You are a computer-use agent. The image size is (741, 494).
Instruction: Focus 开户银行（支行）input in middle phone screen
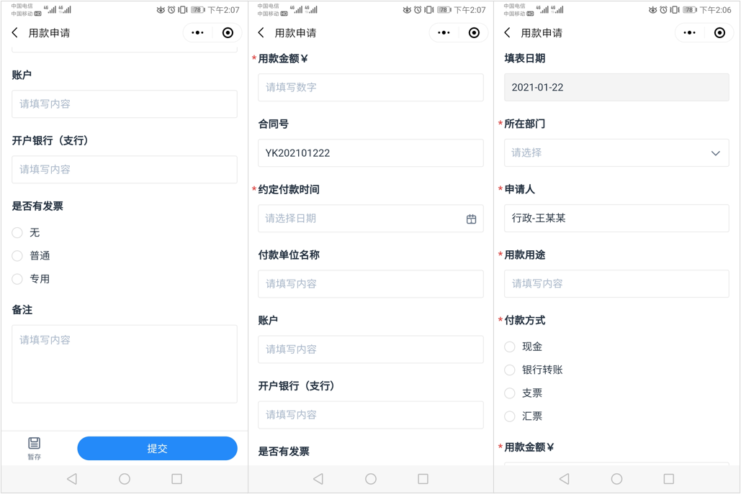pyautogui.click(x=371, y=415)
